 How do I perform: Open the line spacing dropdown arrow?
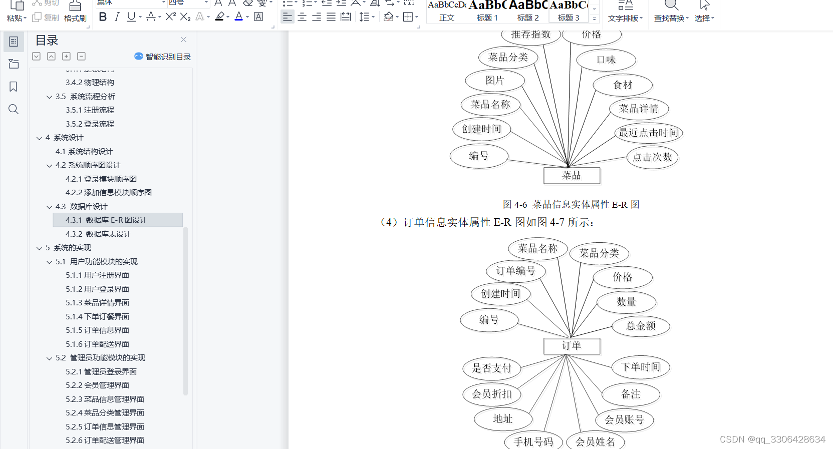[x=373, y=17]
